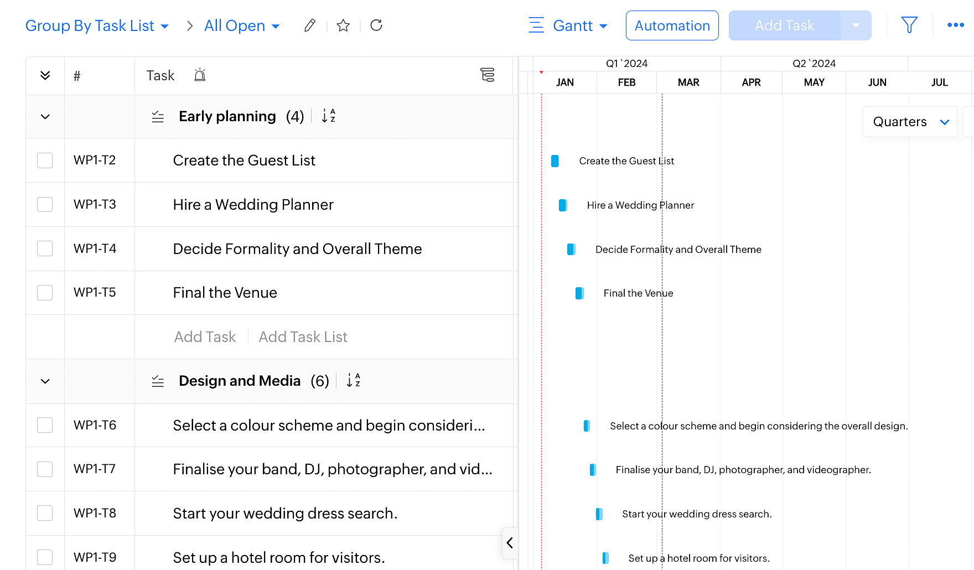This screenshot has height=570, width=974.
Task: Collapse the Early planning task list
Action: click(x=45, y=117)
